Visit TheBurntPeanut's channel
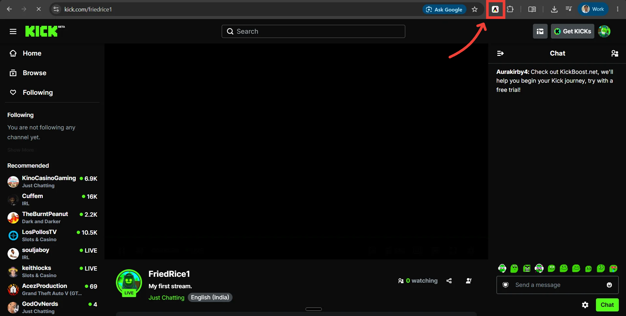 pyautogui.click(x=52, y=217)
